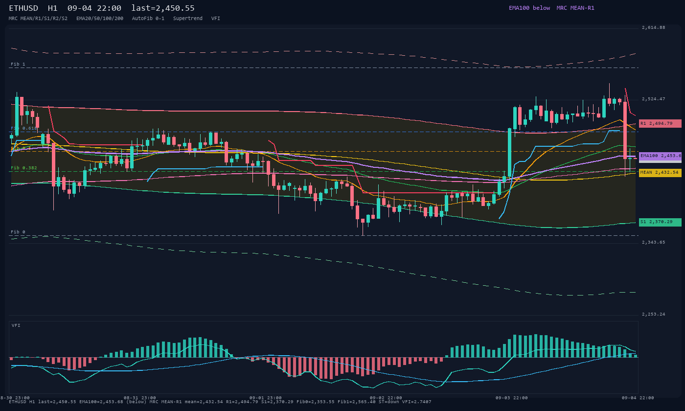Select the Supertrend legend entry
685x411 pixels.
188,18
